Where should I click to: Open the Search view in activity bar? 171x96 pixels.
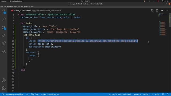4,19
